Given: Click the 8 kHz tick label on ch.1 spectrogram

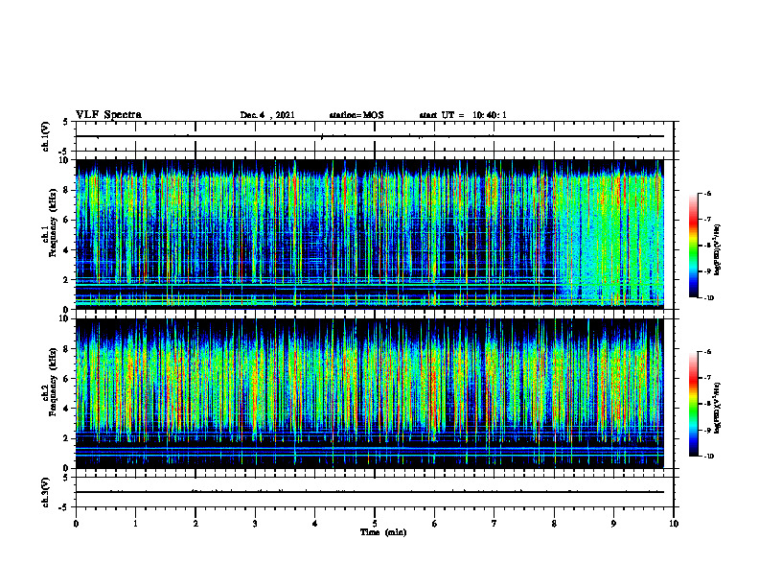Looking at the screenshot, I should [67, 190].
